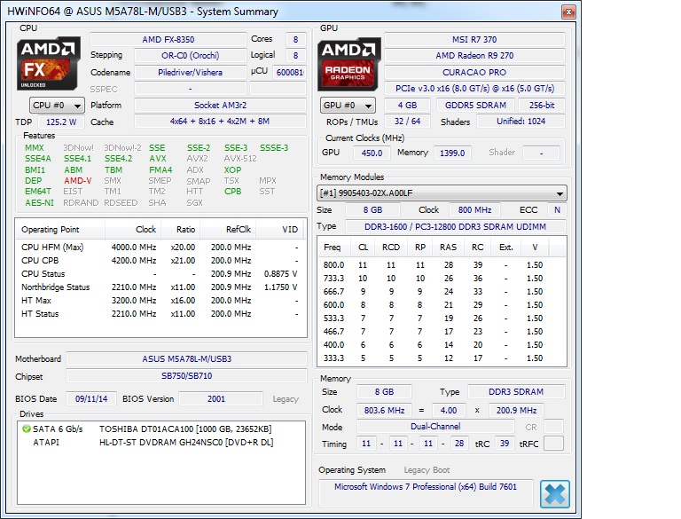Close the HWiNFO64 System Summary window
The height and width of the screenshot is (519, 681).
pyautogui.click(x=568, y=12)
